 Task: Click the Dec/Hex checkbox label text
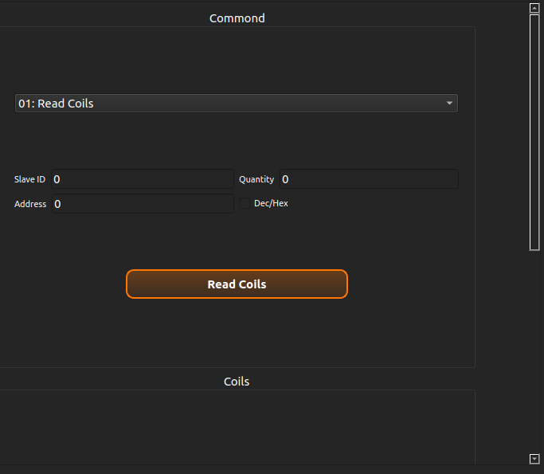(x=271, y=204)
